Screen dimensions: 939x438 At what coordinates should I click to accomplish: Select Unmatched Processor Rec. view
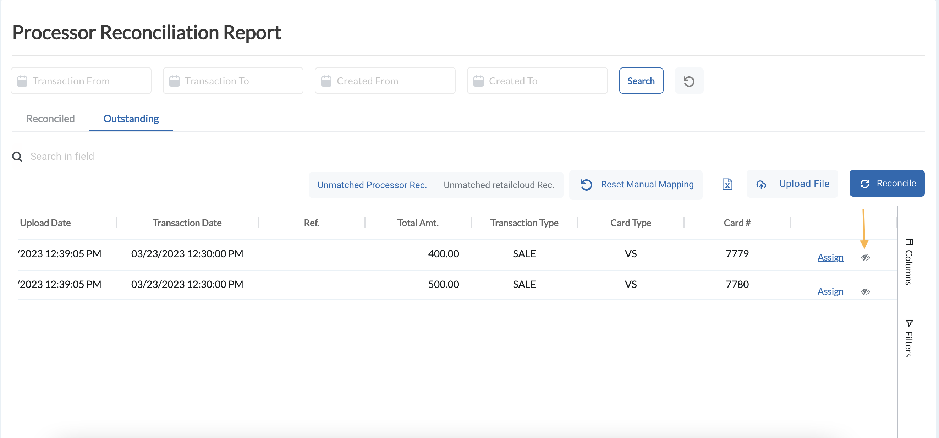tap(372, 185)
